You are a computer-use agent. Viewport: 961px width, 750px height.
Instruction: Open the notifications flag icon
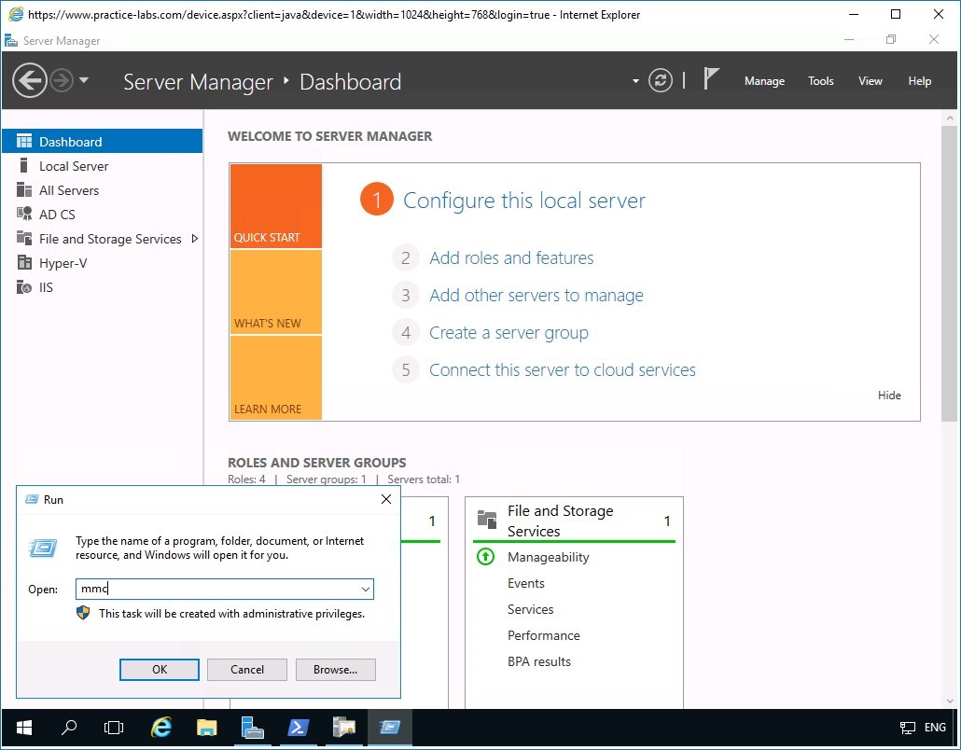710,79
